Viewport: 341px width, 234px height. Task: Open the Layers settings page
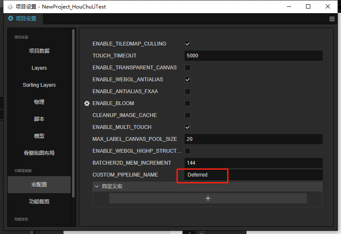[39, 68]
